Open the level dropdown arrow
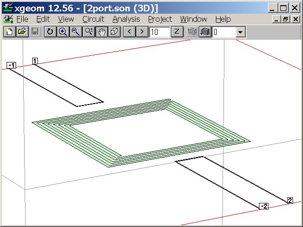Image resolution: width=303 pixels, height=227 pixels. [x=241, y=32]
